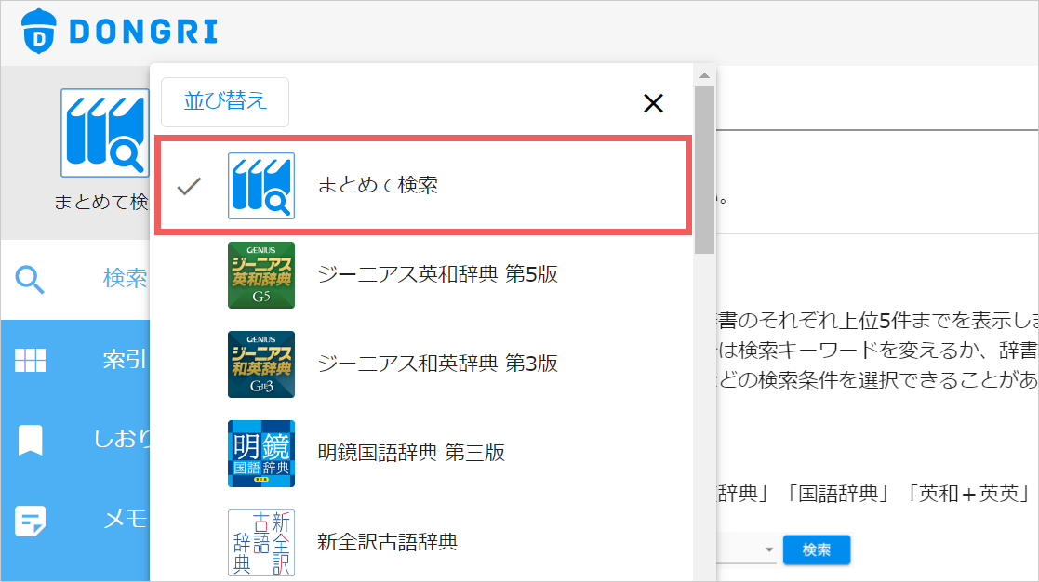Click checkmark beside まとめて検索

(x=189, y=186)
